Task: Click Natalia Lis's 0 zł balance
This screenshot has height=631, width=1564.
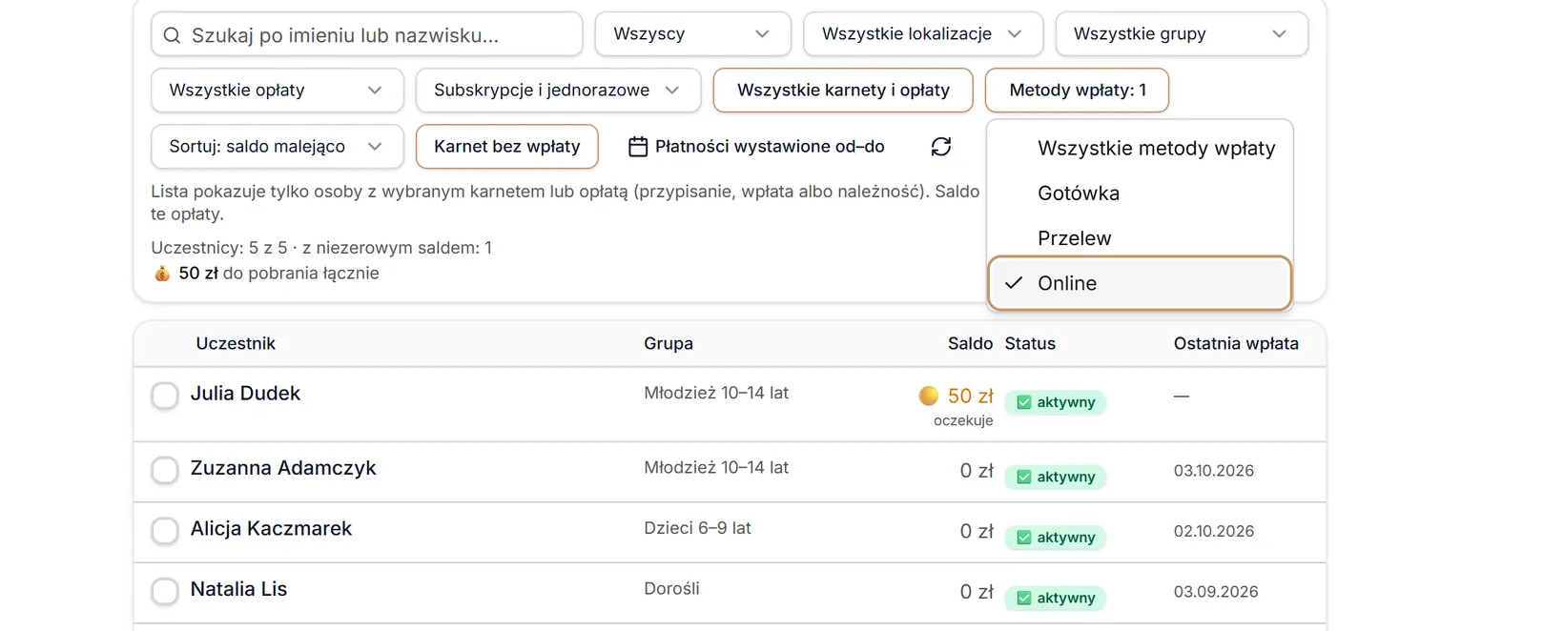Action: 977,592
